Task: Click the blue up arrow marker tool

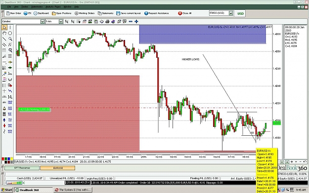Action: 4,120
